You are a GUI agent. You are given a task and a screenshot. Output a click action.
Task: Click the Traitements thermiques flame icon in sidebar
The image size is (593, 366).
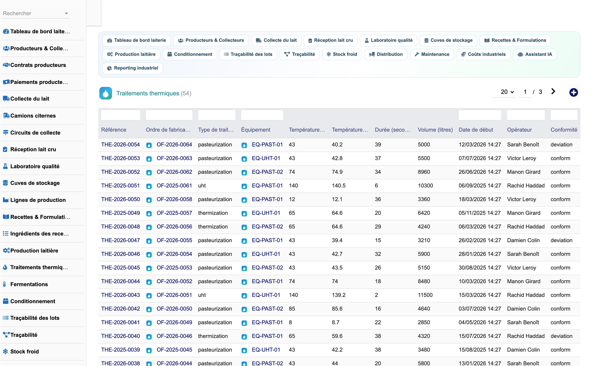[5, 267]
